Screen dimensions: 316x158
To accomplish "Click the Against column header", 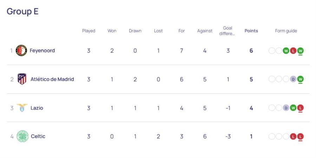I will 205,31.
